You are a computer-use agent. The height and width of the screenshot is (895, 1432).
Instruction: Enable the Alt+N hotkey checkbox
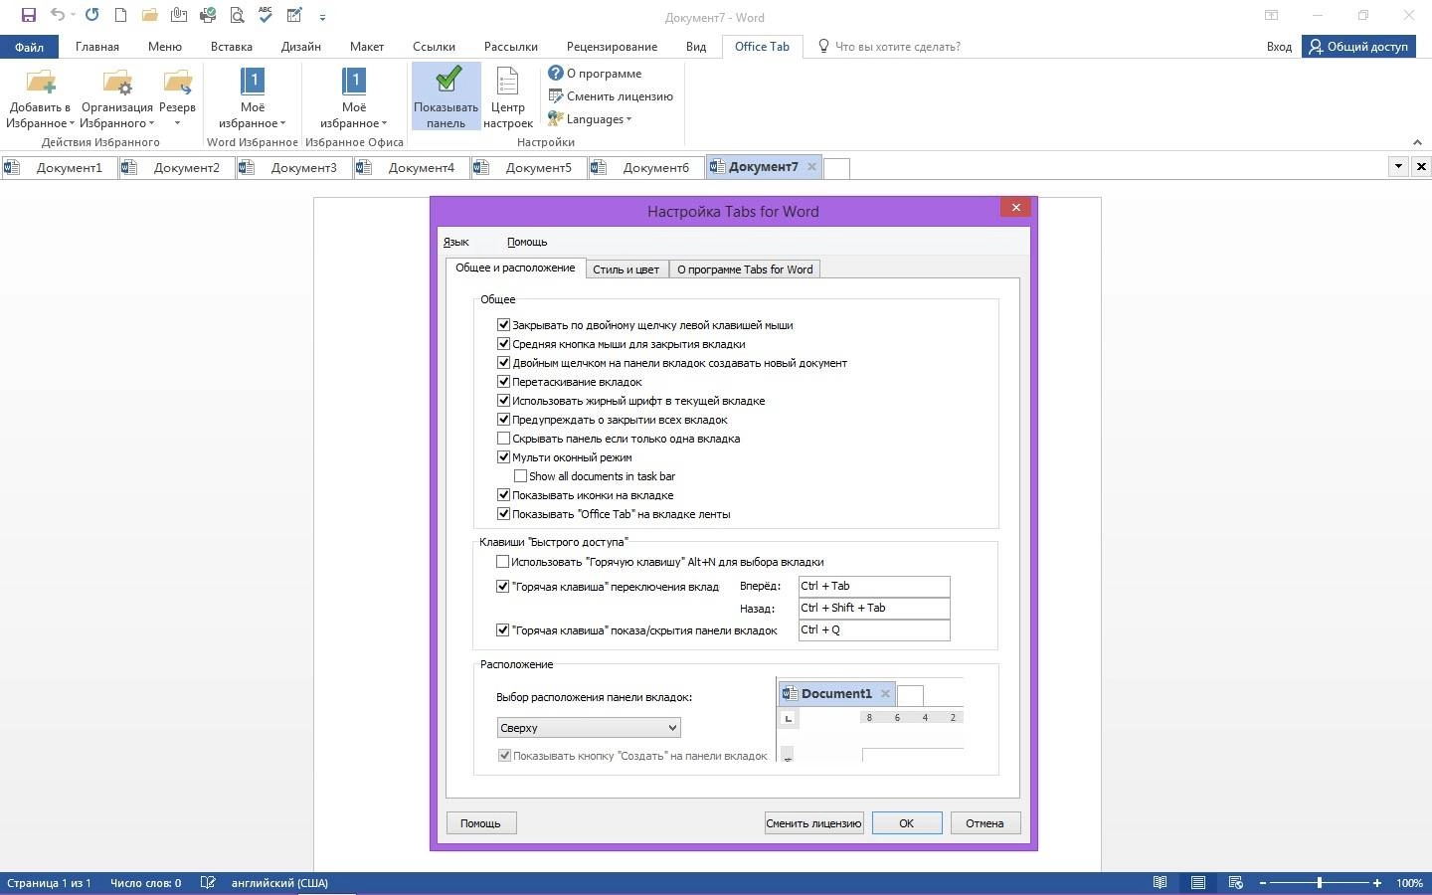click(502, 561)
